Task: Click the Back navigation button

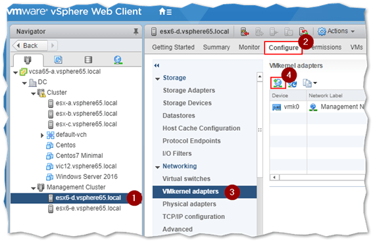Action: [x=30, y=45]
